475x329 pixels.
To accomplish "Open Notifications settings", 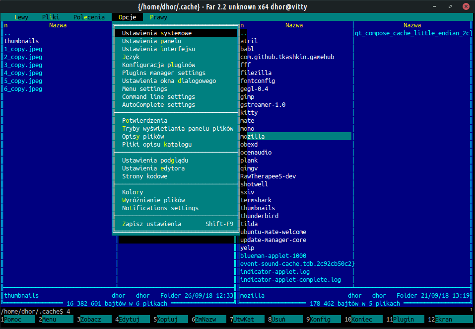I will pos(176,208).
